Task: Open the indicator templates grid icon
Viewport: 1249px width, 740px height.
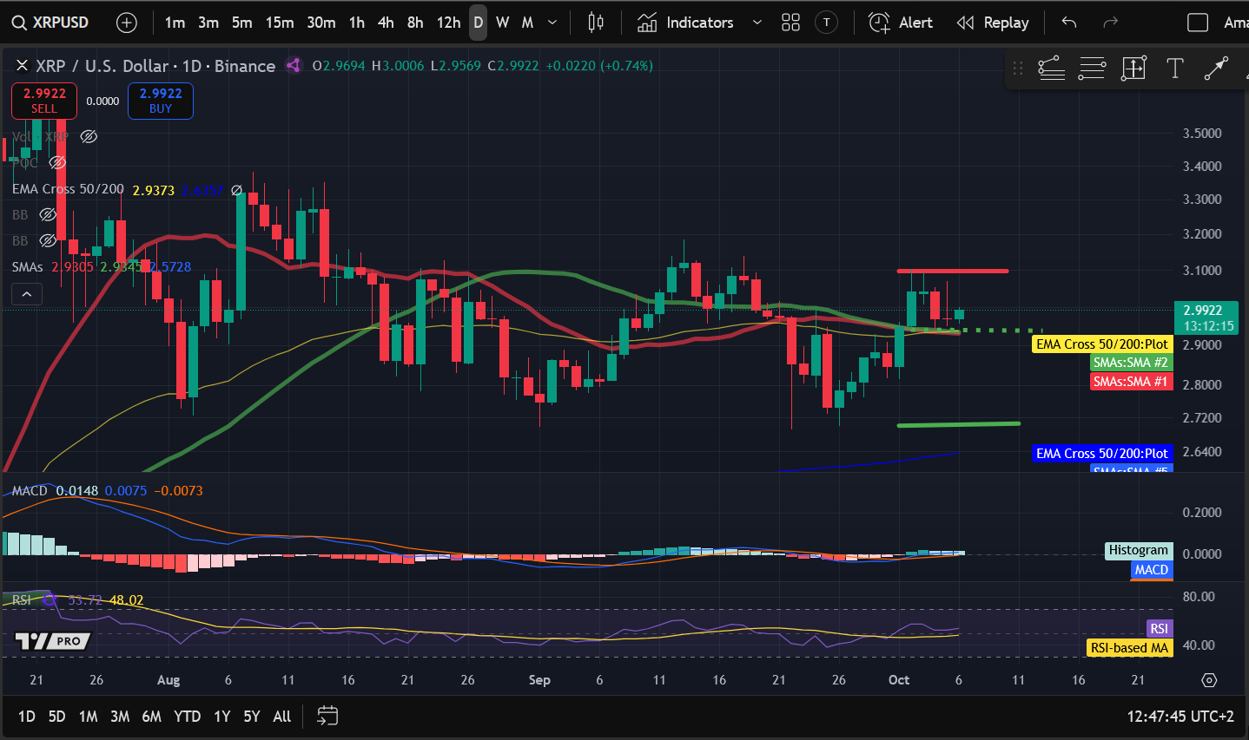Action: [x=790, y=23]
